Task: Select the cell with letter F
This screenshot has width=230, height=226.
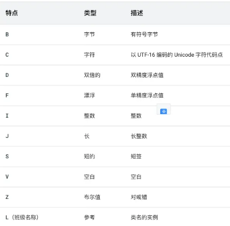Action: pos(7,95)
